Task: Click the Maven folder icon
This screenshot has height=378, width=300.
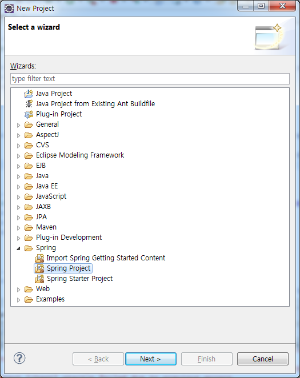Action: coord(29,228)
